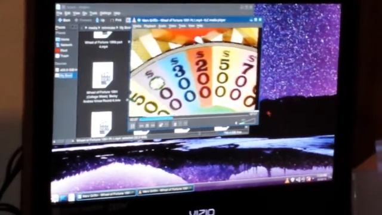Open file manager Go menu
This screenshot has height=215, width=382.
pyautogui.click(x=85, y=13)
